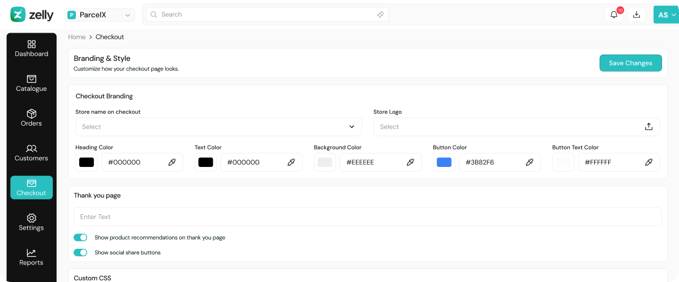Image resolution: width=679 pixels, height=282 pixels.
Task: Open the ParcelX store switcher dropdown
Action: click(100, 15)
